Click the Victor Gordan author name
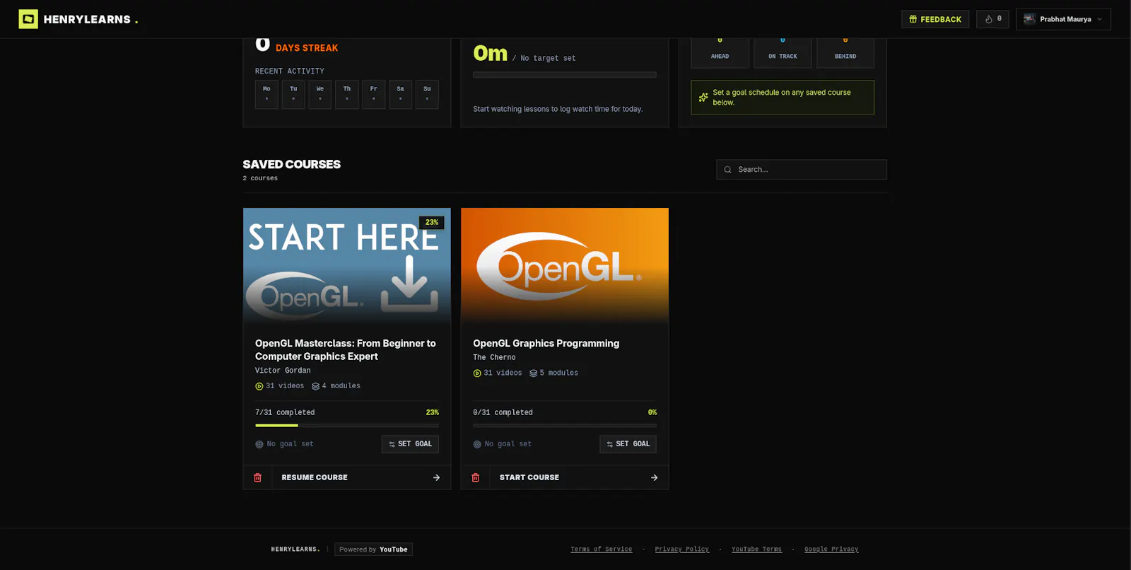Screen dimensions: 1131x570 tap(283, 371)
